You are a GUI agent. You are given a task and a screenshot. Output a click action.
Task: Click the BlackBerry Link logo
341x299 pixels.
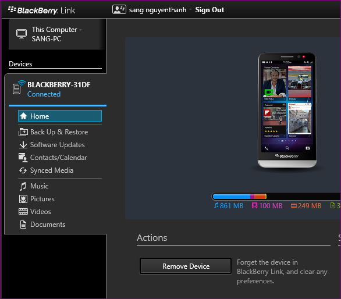point(41,10)
